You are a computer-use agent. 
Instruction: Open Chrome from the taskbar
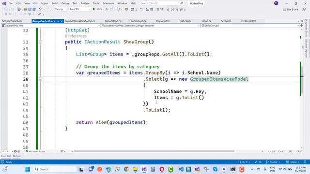[126, 169]
